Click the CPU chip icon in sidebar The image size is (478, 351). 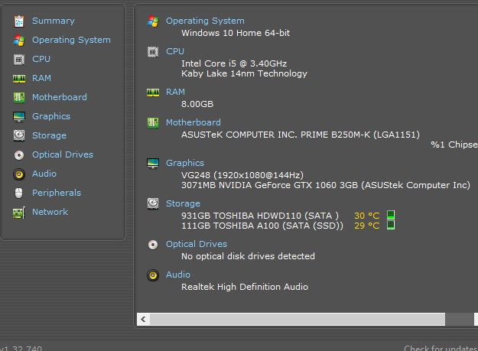[19, 60]
